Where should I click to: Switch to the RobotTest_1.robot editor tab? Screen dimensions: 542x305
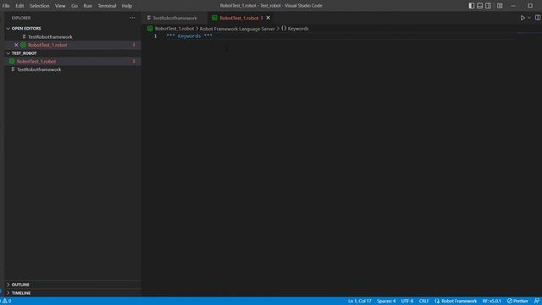[238, 18]
